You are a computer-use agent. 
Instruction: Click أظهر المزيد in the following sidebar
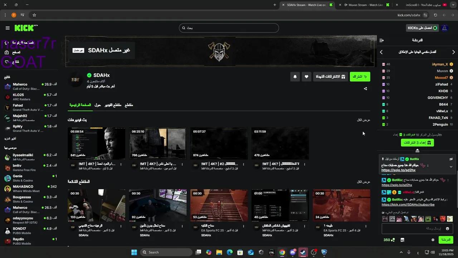[10, 139]
